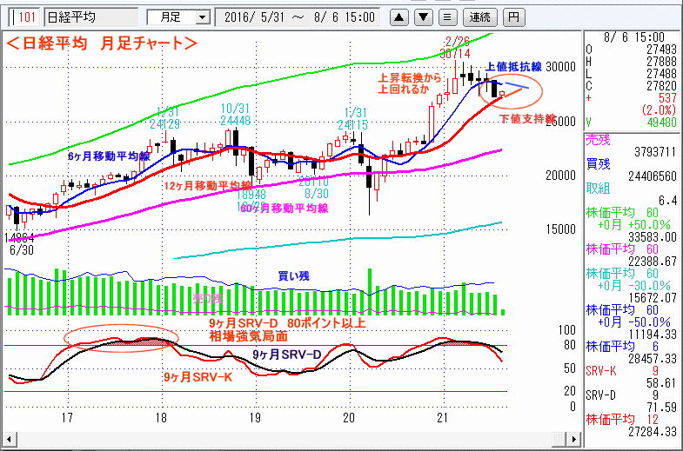Click the 12ヶ月移動平均線 chart label
This screenshot has height=451, width=683.
tap(207, 185)
